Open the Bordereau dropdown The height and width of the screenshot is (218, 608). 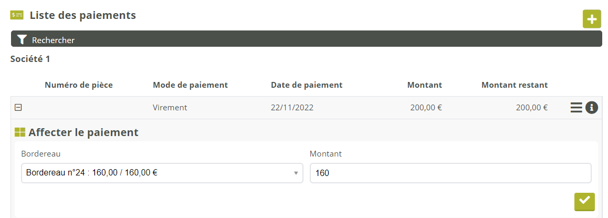click(x=162, y=173)
